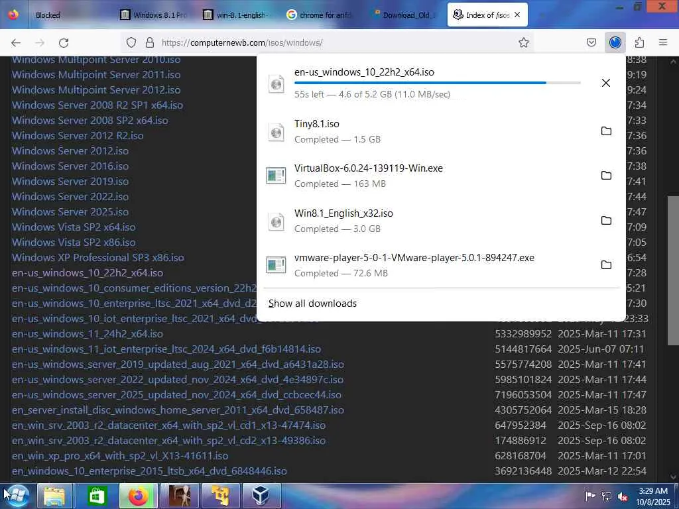Save page to Pocket icon

click(591, 42)
